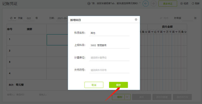This screenshot has height=104, width=202.
Task: Close the 新增科目 dialog
Action: pos(136,19)
